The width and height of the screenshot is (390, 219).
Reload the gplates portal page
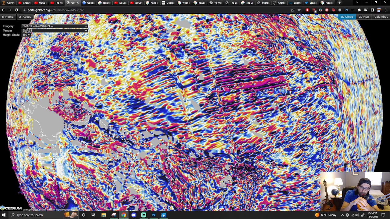[x=16, y=10]
